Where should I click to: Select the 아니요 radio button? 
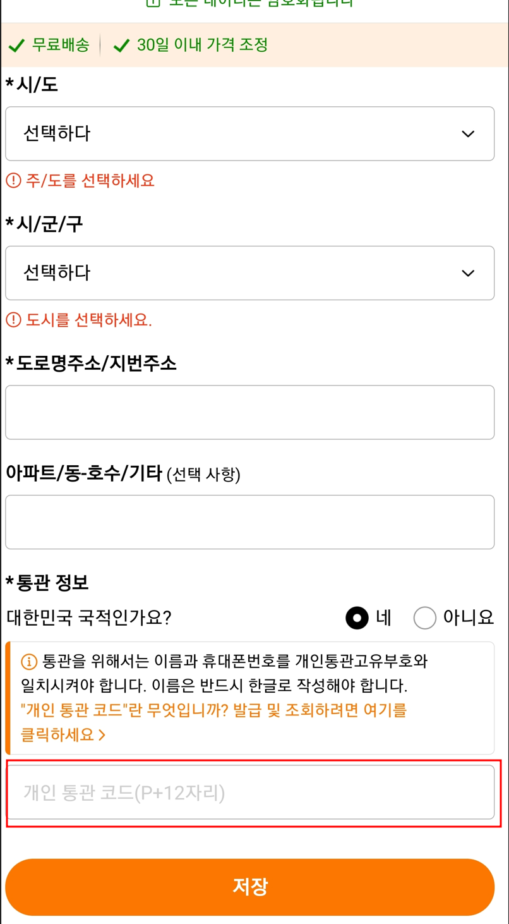(x=424, y=617)
